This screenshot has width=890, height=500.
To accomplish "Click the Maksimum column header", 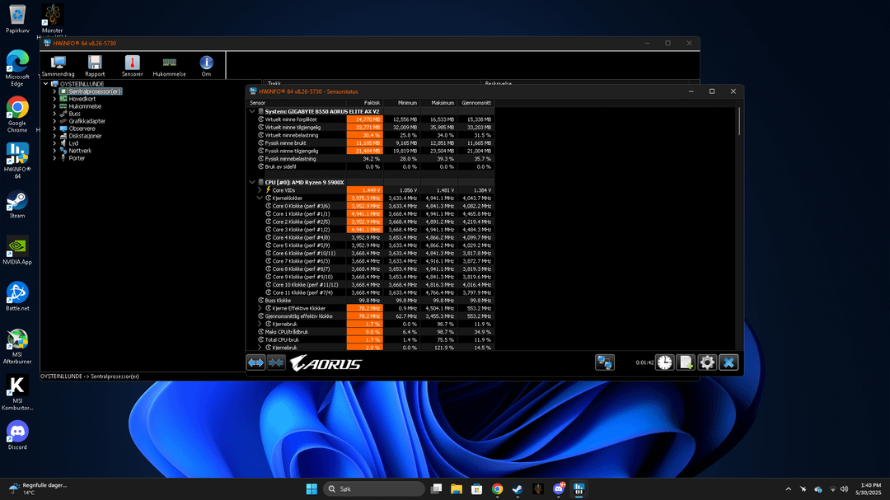I will click(x=438, y=103).
